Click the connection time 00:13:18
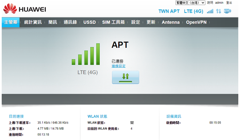 point(43,135)
